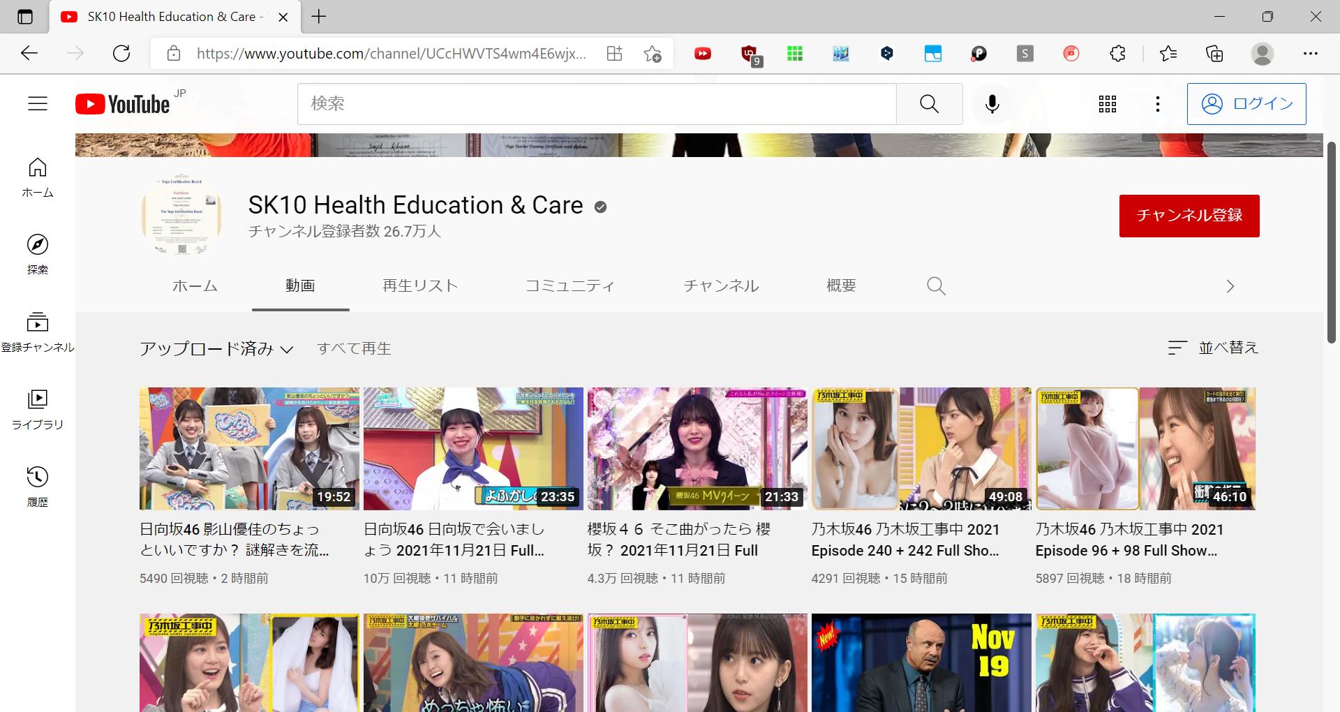Open the browser Favorites list
1340x712 pixels.
coord(1168,54)
